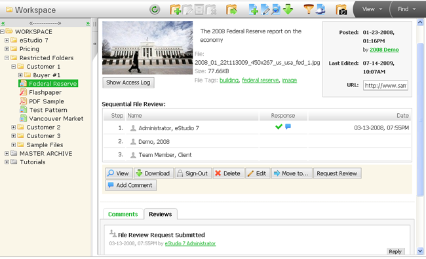Click the greyed delete folder icon
This screenshot has width=426, height=259.
[211, 10]
